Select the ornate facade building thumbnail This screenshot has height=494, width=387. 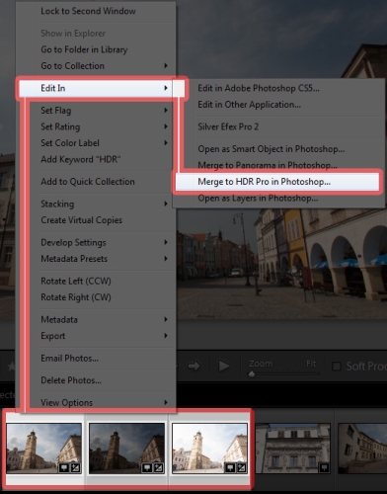(293, 449)
